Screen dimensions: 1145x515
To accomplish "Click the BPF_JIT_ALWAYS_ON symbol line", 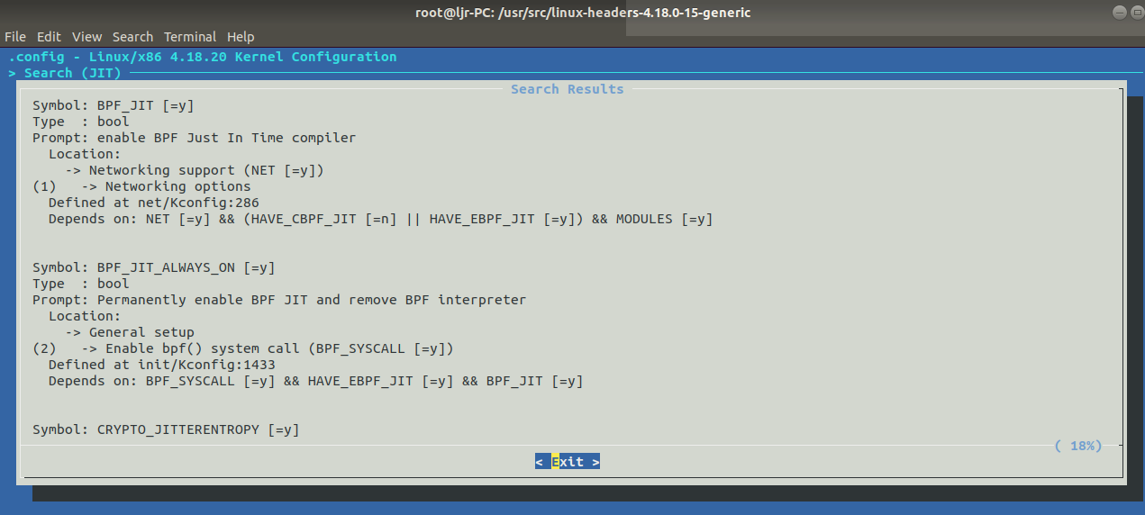I will pos(154,267).
